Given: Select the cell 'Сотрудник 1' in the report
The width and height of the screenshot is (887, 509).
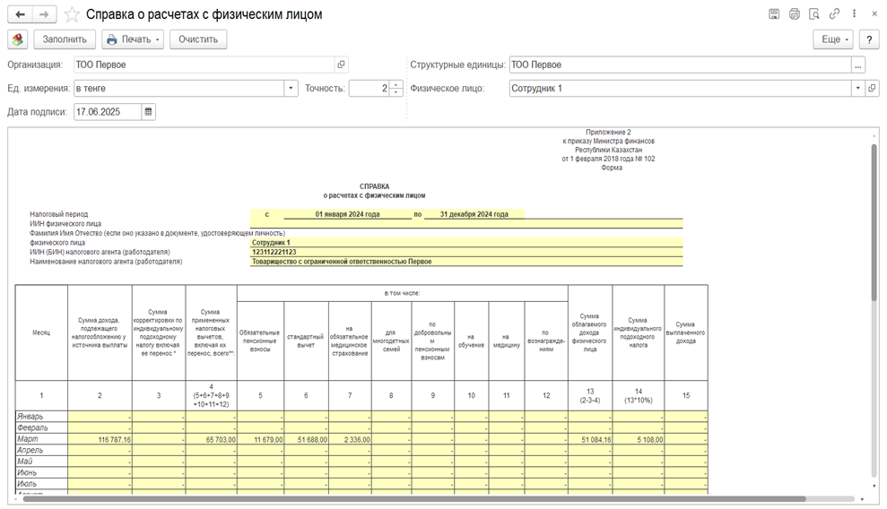Looking at the screenshot, I should click(x=466, y=242).
